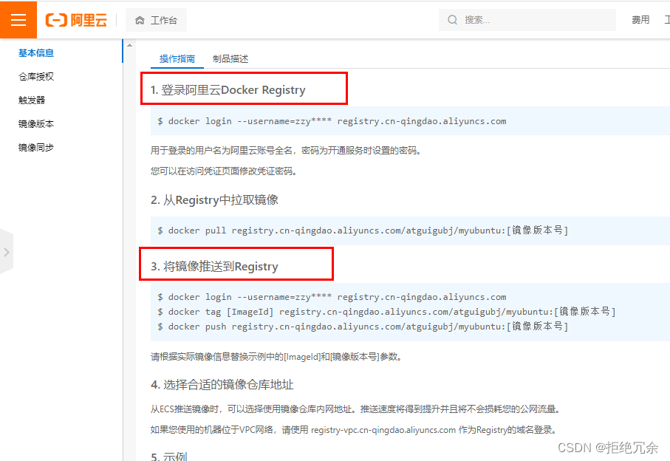The image size is (670, 461).
Task: Open 镜像同步 in the sidebar
Action: [36, 148]
